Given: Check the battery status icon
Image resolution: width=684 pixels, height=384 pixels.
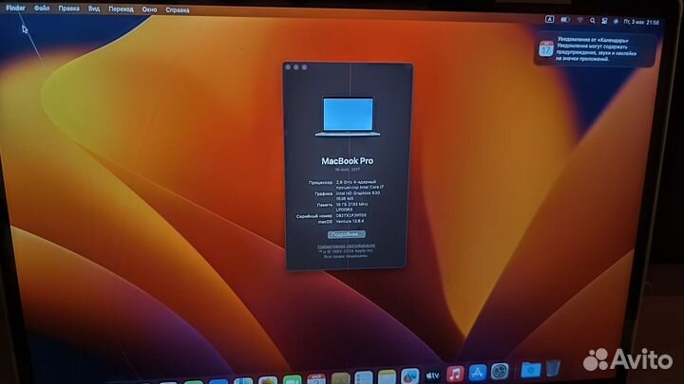Looking at the screenshot, I should click(565, 20).
